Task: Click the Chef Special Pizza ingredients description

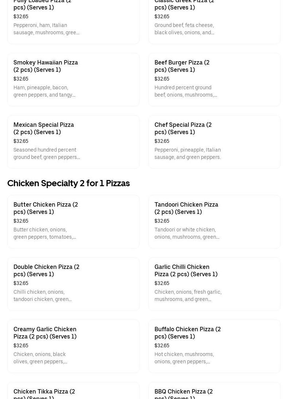Action: tap(187, 153)
